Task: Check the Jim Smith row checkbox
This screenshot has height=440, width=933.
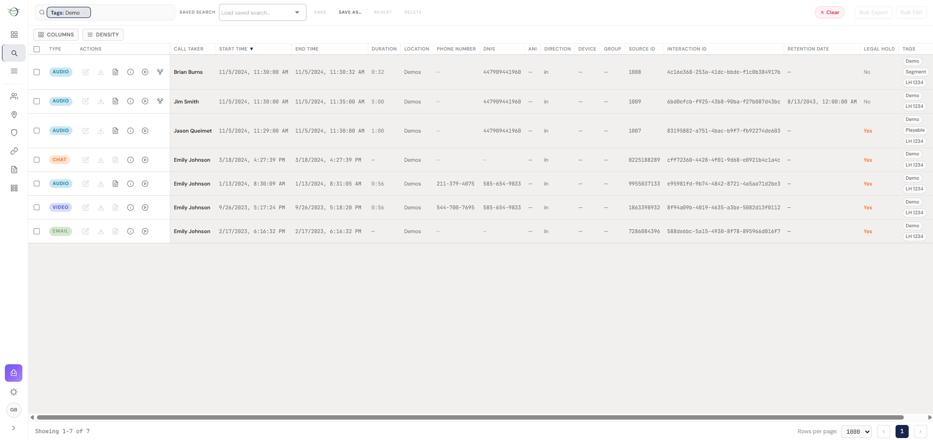Action: coord(36,102)
